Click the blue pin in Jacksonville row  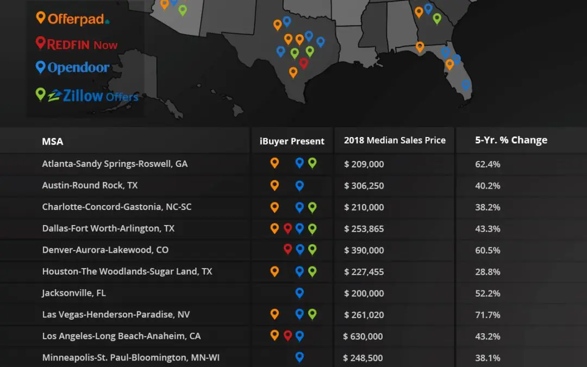pyautogui.click(x=299, y=293)
